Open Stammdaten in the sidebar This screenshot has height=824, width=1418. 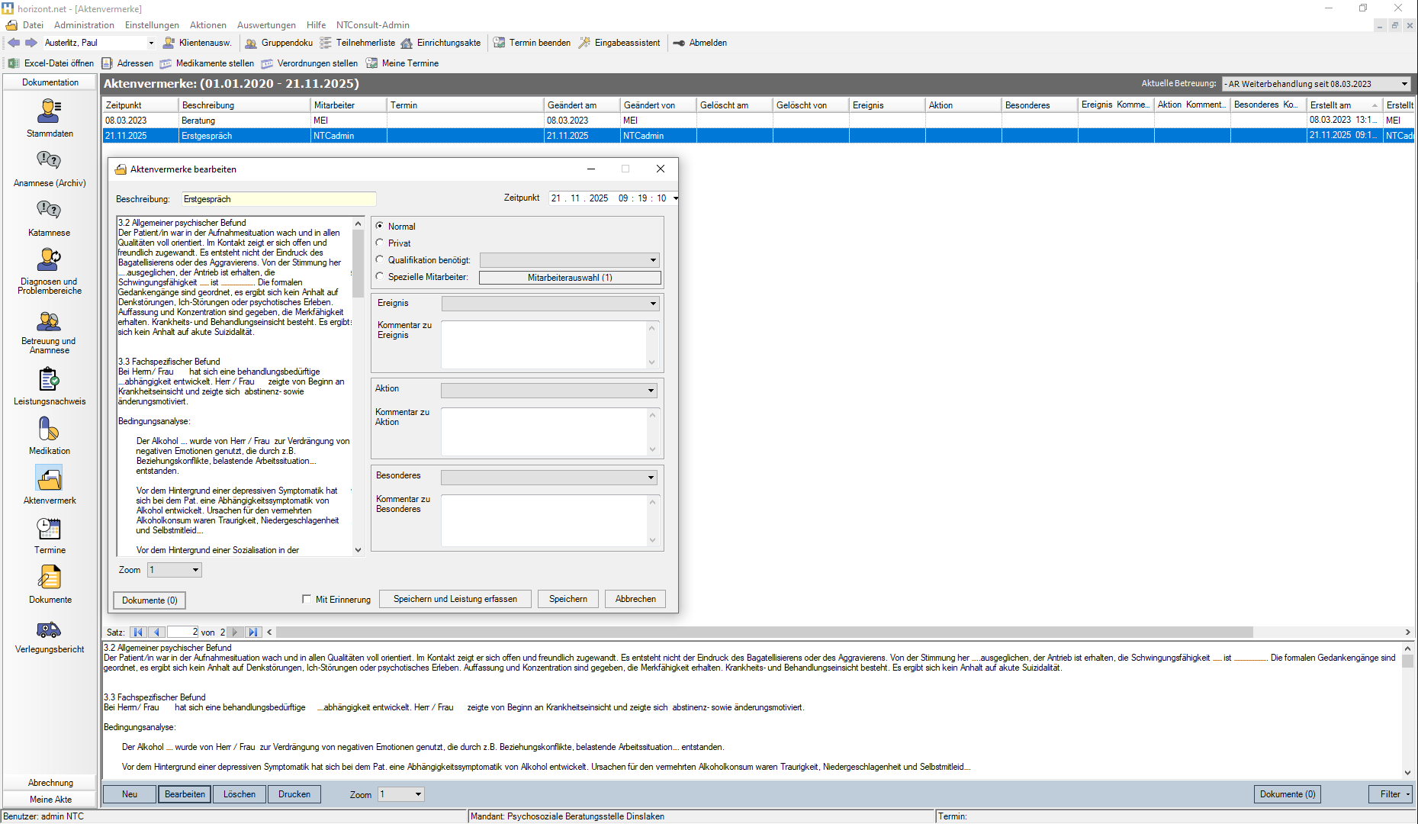pos(49,112)
